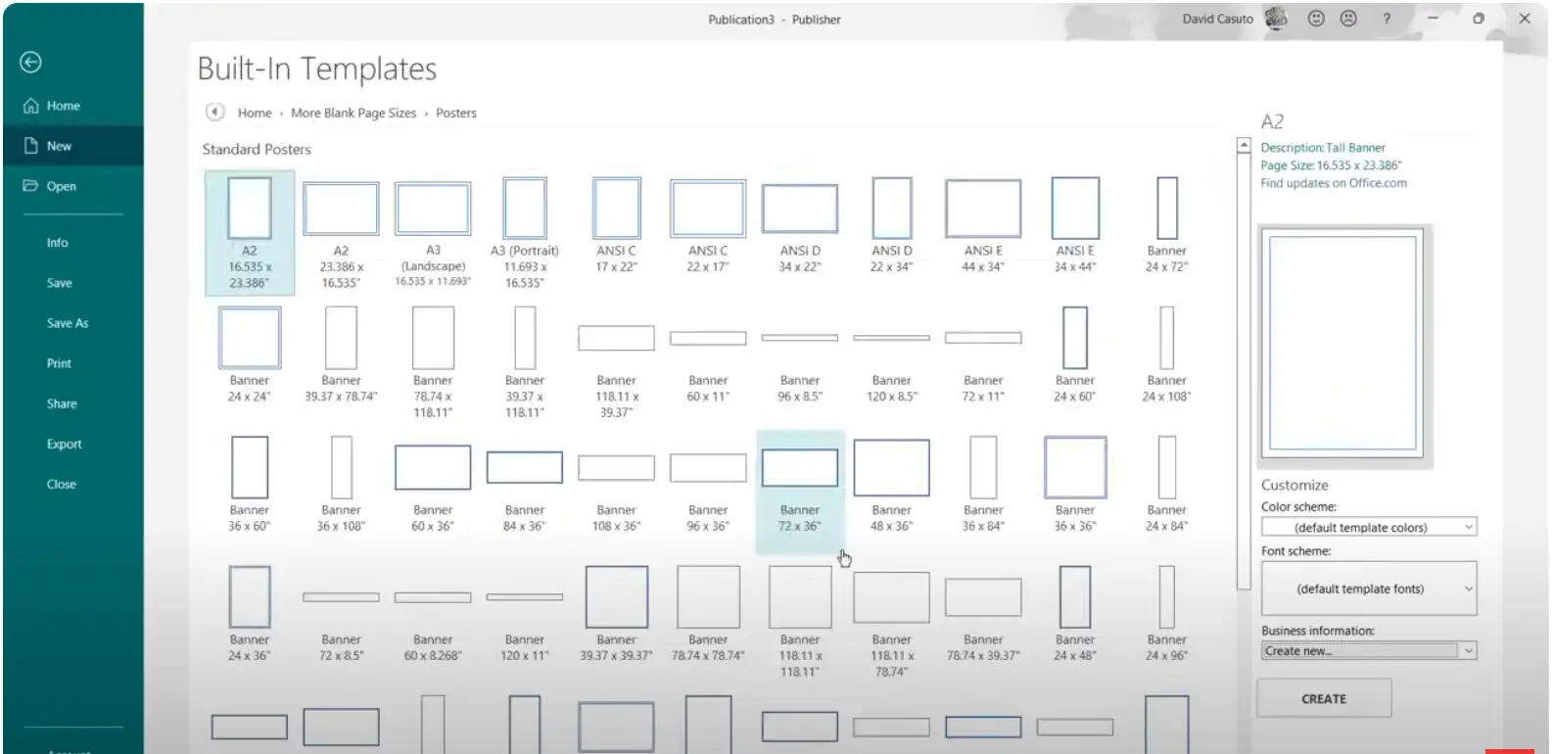The width and height of the screenshot is (1554, 754).
Task: Open the Save As menu item
Action: (x=68, y=323)
